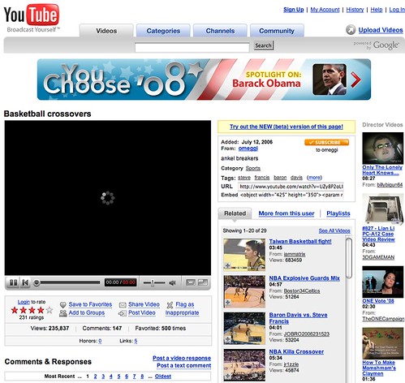Click the Subscribe button for omeggi

click(x=326, y=142)
